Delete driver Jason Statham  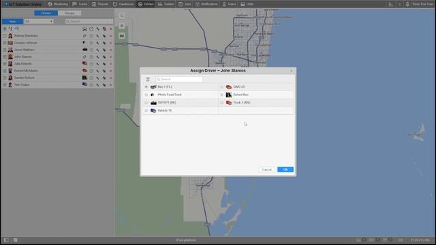pos(110,50)
